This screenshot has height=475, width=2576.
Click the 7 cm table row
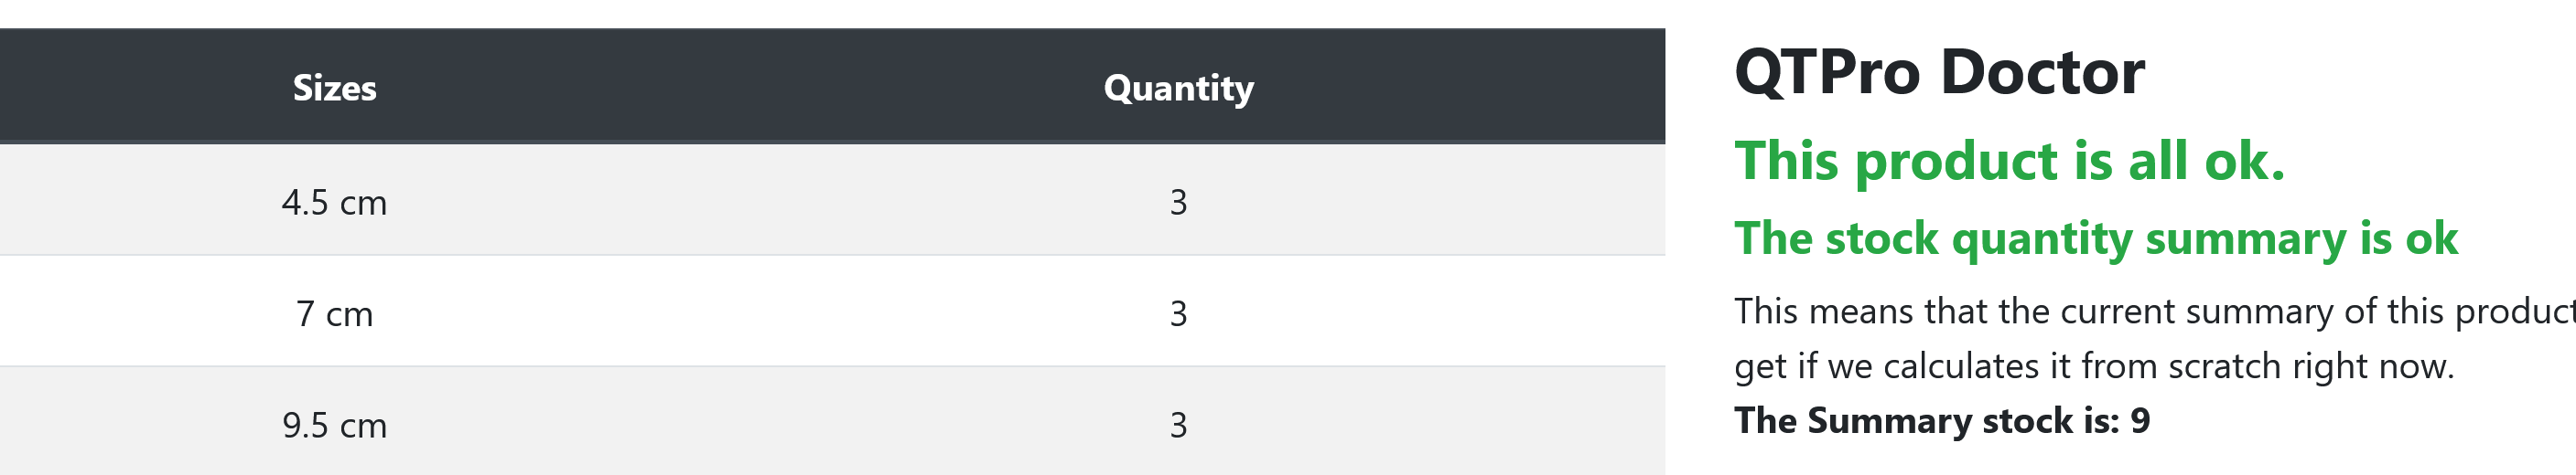click(x=832, y=311)
